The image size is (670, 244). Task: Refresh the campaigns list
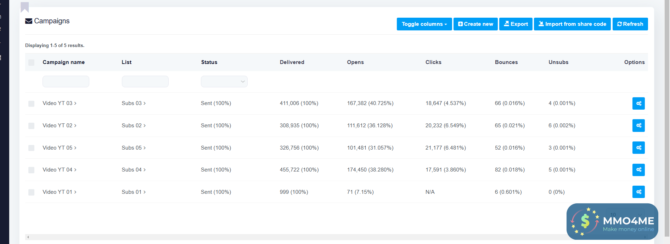click(630, 24)
